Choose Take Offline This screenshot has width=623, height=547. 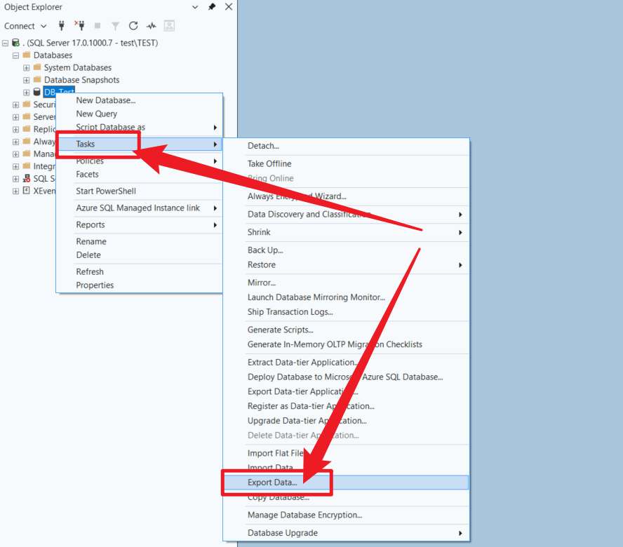[x=346, y=163]
